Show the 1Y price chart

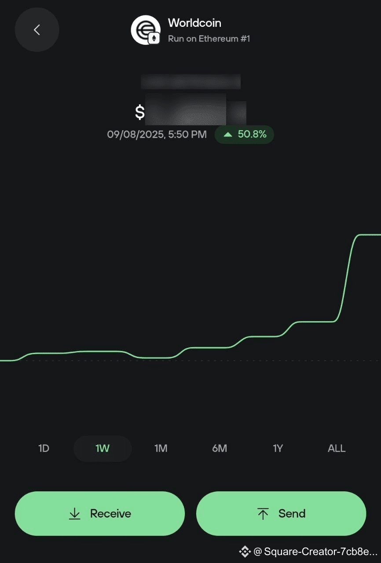[278, 449]
